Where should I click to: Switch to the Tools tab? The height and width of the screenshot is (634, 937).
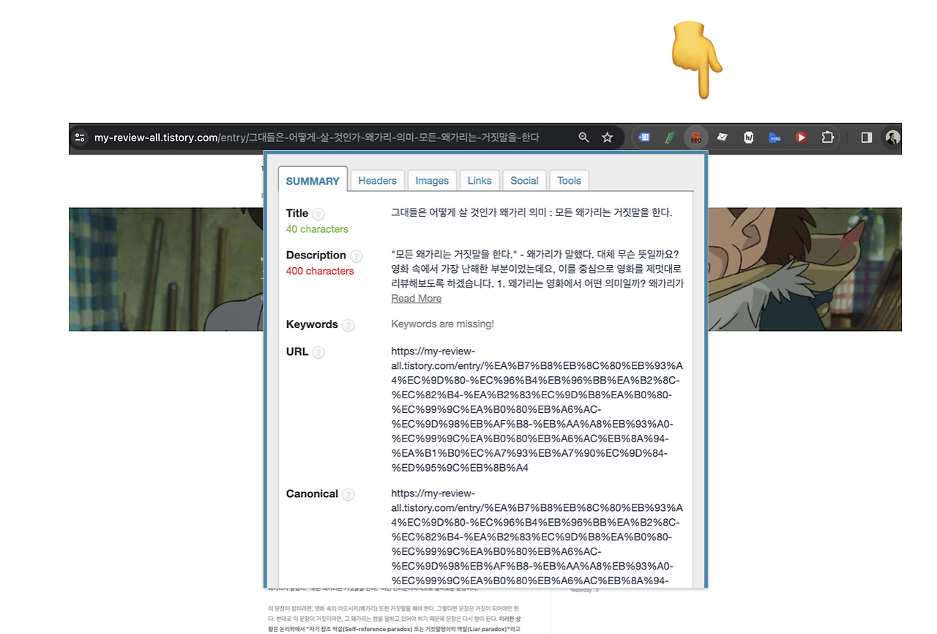[x=569, y=180]
